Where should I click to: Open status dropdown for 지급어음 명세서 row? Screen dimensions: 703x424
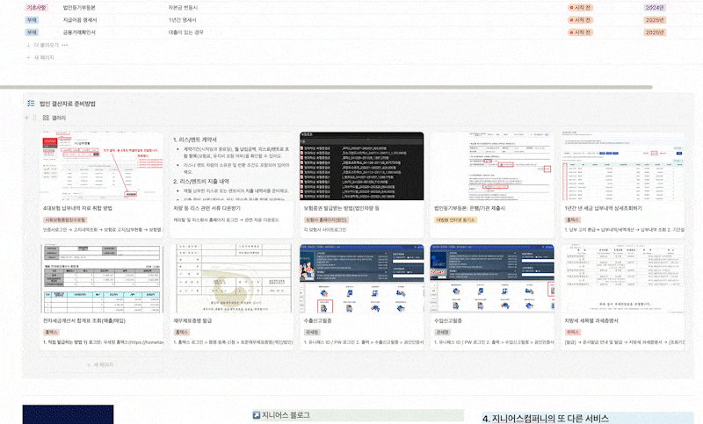tap(579, 19)
